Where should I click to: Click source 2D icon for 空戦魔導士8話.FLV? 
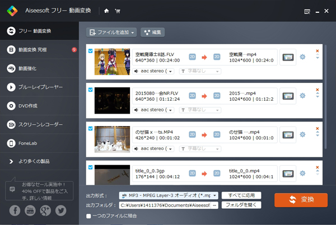click(x=192, y=57)
